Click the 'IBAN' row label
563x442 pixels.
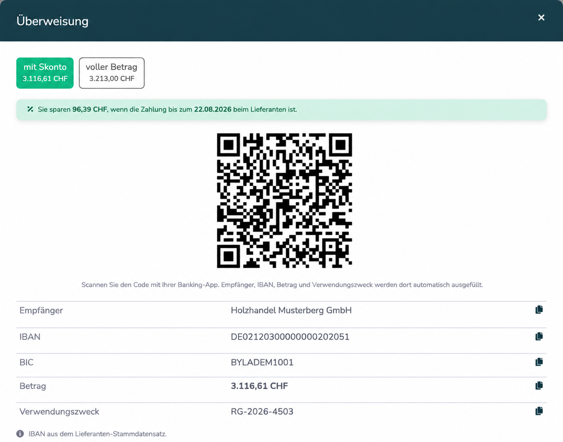30,337
